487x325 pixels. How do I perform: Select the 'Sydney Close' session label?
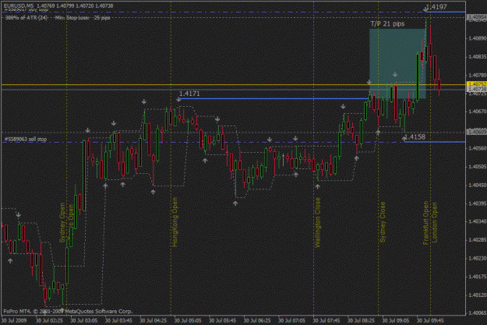coord(383,222)
